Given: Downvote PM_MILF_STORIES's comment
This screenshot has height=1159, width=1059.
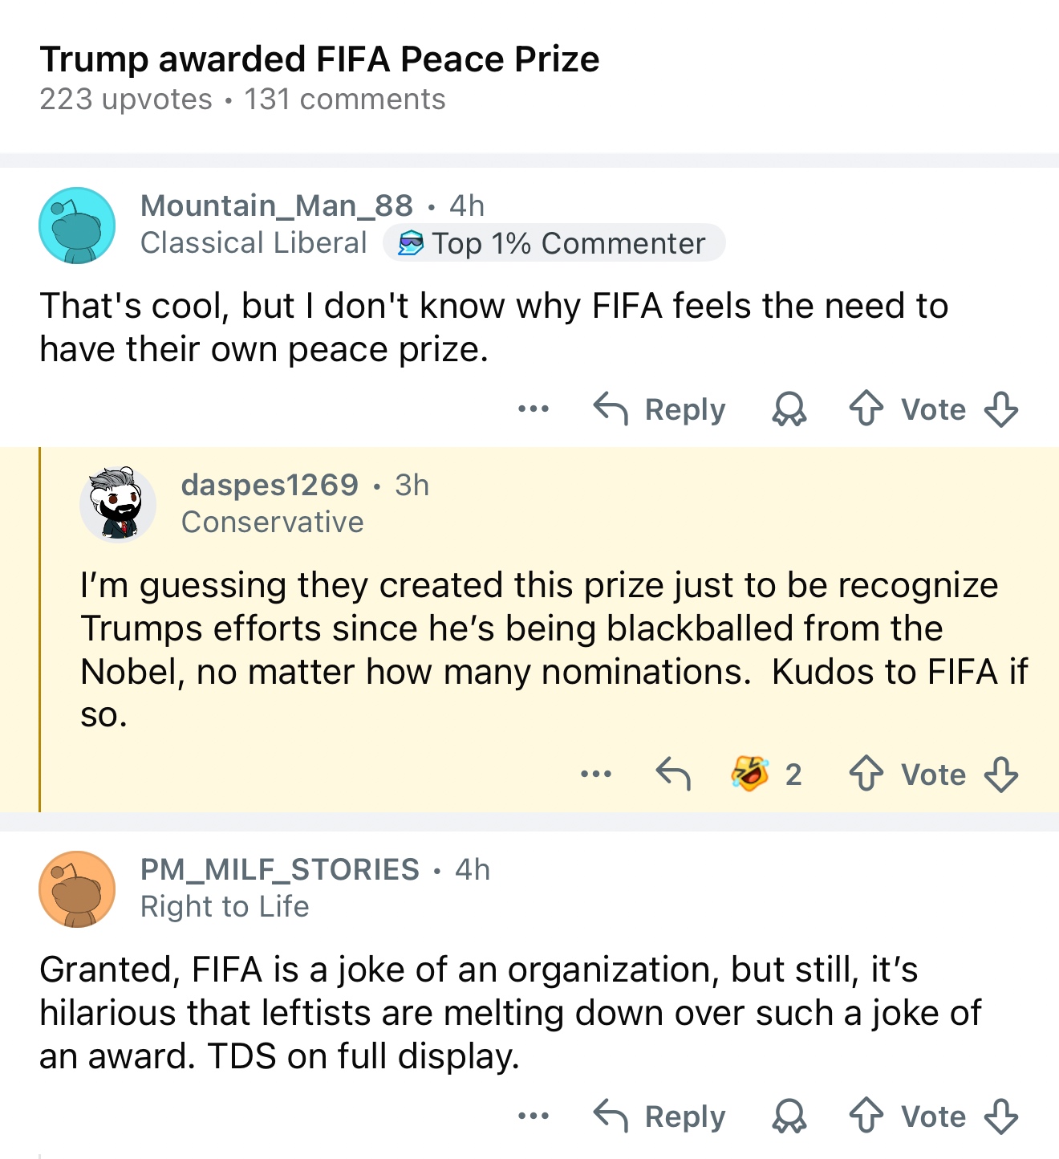Looking at the screenshot, I should pos(1001,1116).
